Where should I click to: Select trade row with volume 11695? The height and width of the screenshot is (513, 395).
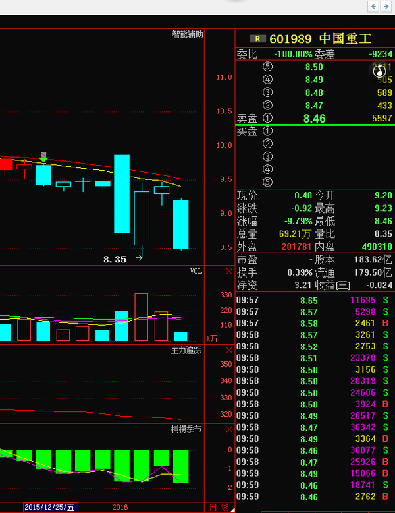click(x=313, y=300)
